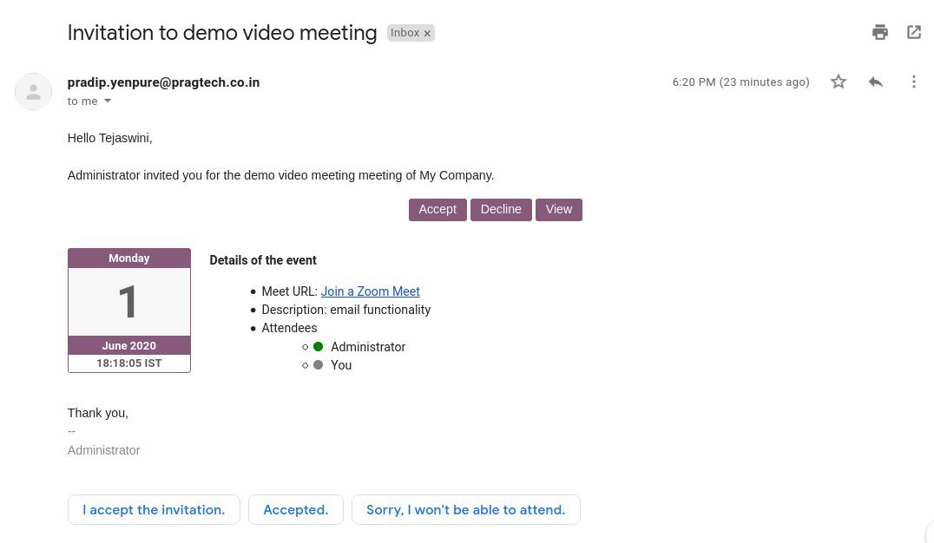The width and height of the screenshot is (934, 543).
Task: Click sender address pradip.yenpure@pragtech.co.in
Action: click(x=163, y=82)
